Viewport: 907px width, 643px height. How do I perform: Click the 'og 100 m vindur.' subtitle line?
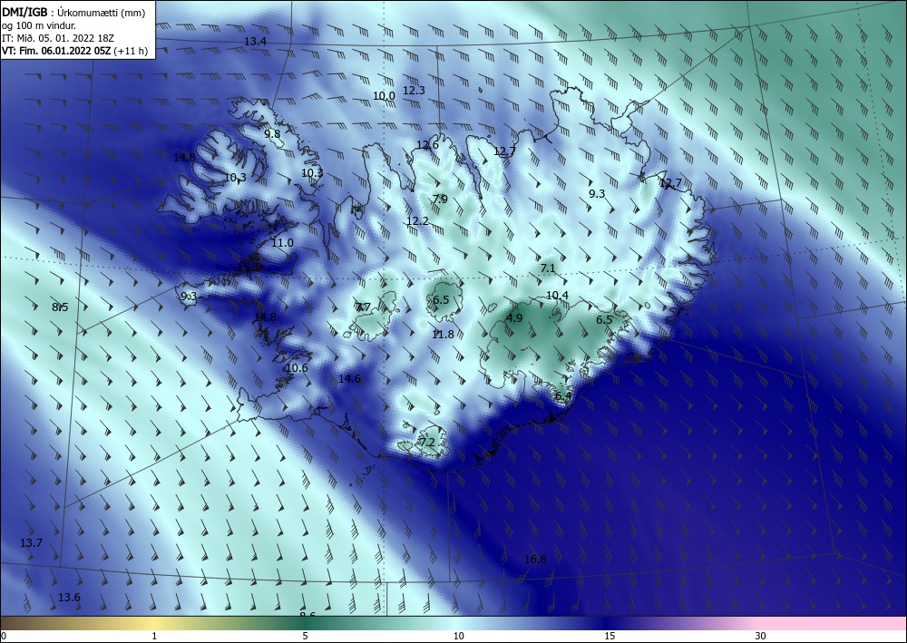[x=39, y=25]
